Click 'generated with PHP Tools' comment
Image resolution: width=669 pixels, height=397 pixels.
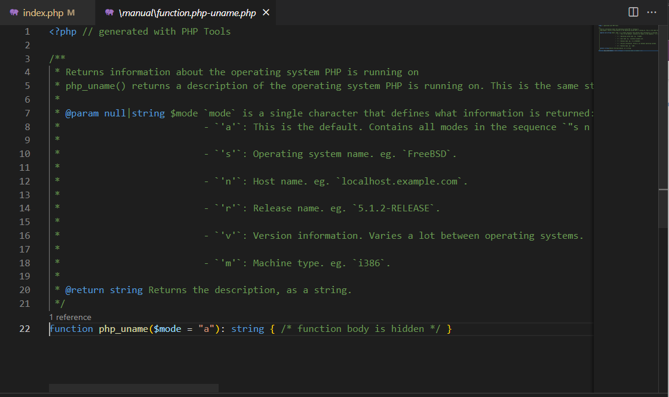[x=165, y=32]
